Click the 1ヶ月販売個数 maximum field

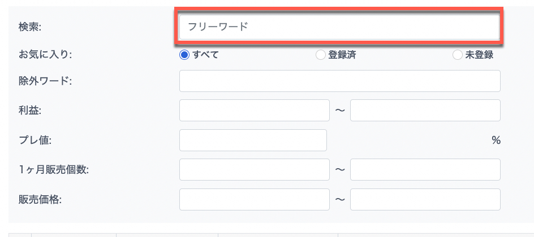pos(425,169)
